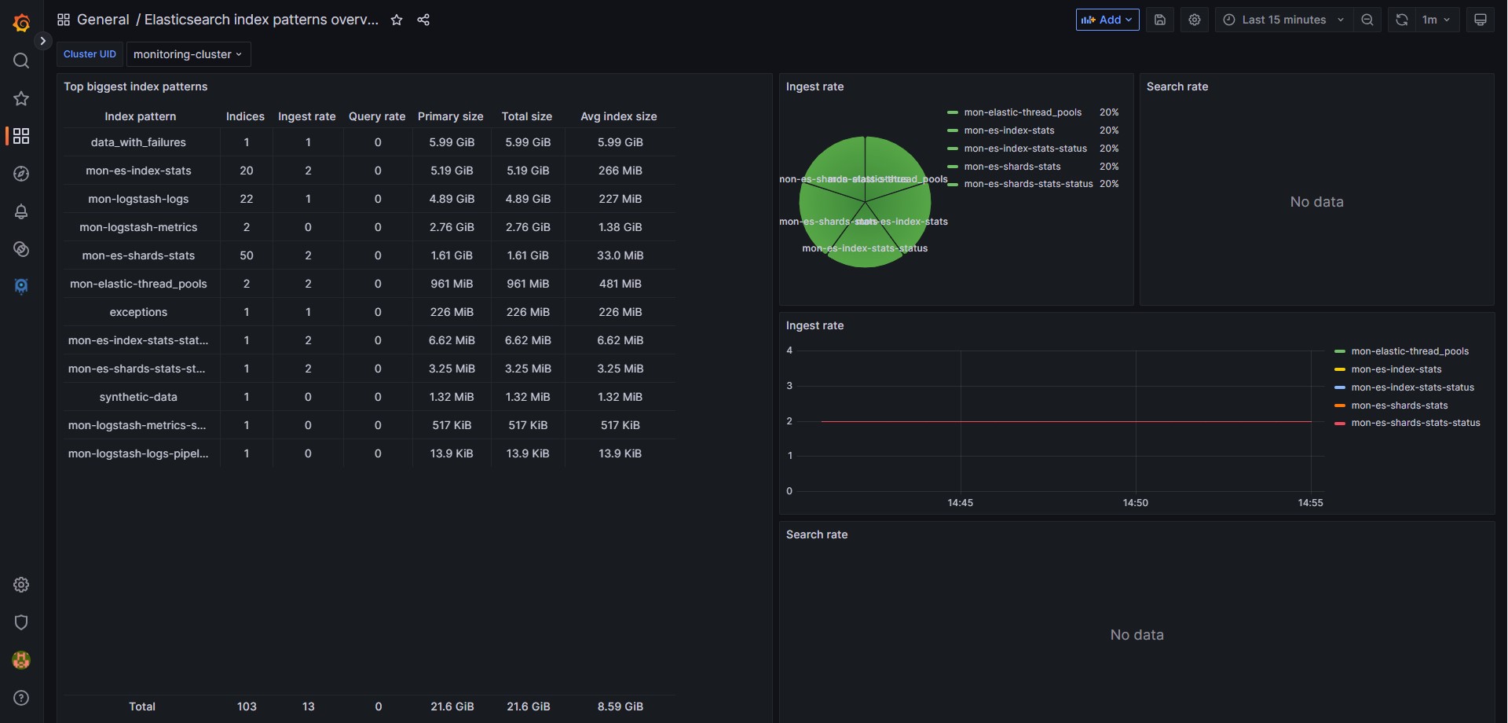Screen dimensions: 1508x723
Task: Open Connections from the sidebar
Action: (21, 249)
